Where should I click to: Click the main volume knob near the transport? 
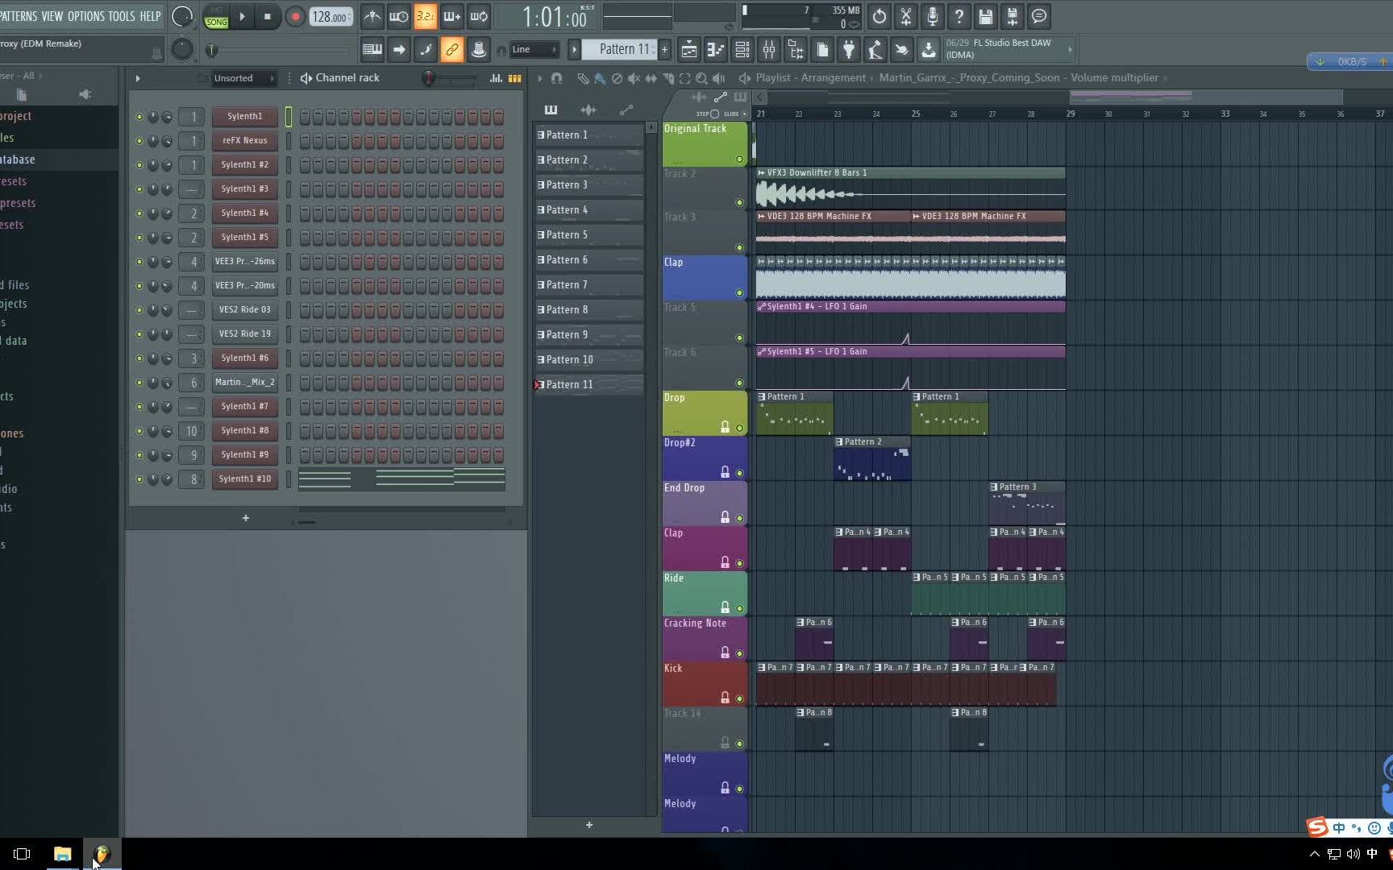point(182,17)
